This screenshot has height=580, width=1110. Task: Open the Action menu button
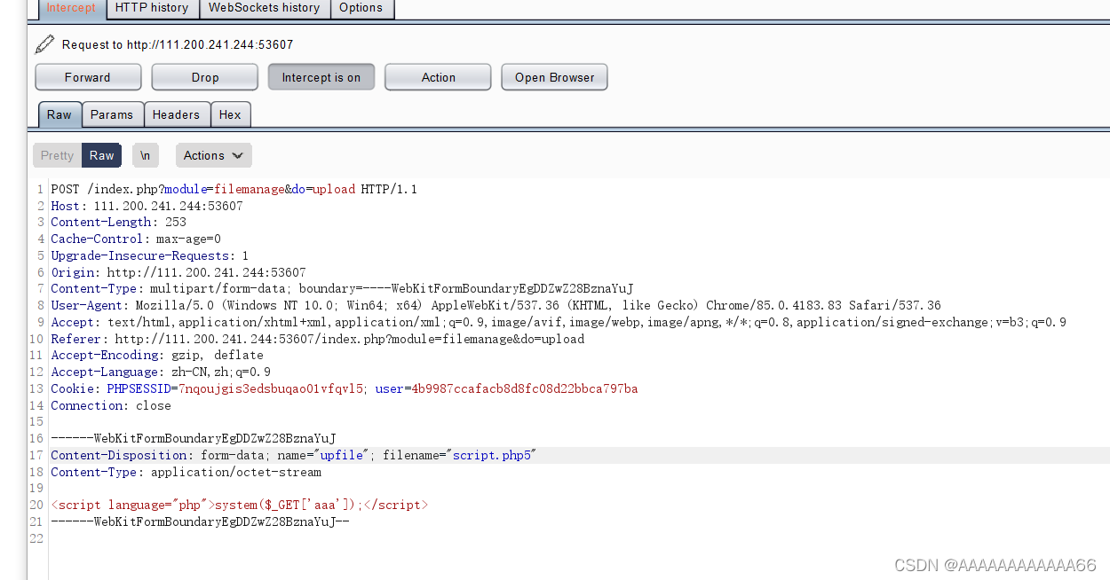[x=438, y=77]
